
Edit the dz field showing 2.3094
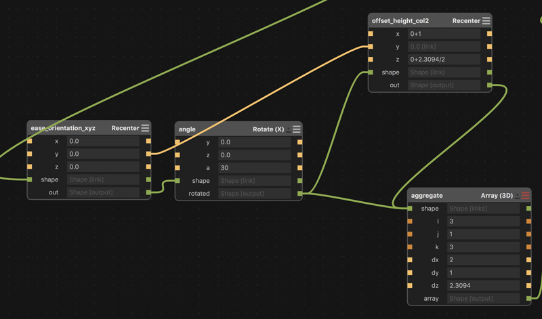(x=483, y=286)
